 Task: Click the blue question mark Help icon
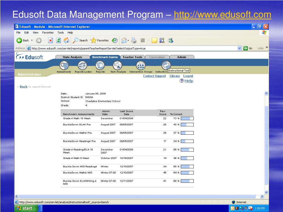(x=182, y=81)
